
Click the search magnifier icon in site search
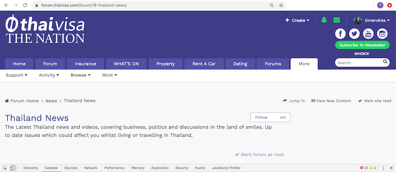click(x=385, y=62)
